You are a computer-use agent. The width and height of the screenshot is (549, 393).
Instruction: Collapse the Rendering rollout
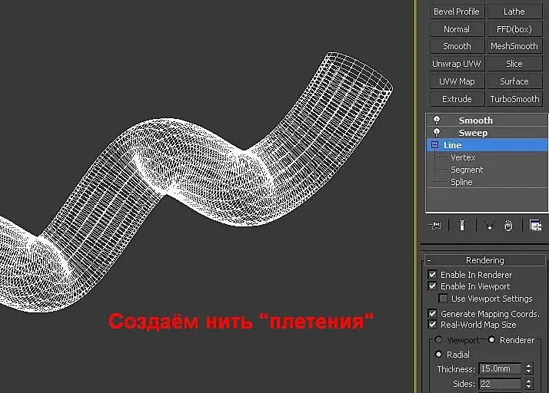coord(485,260)
